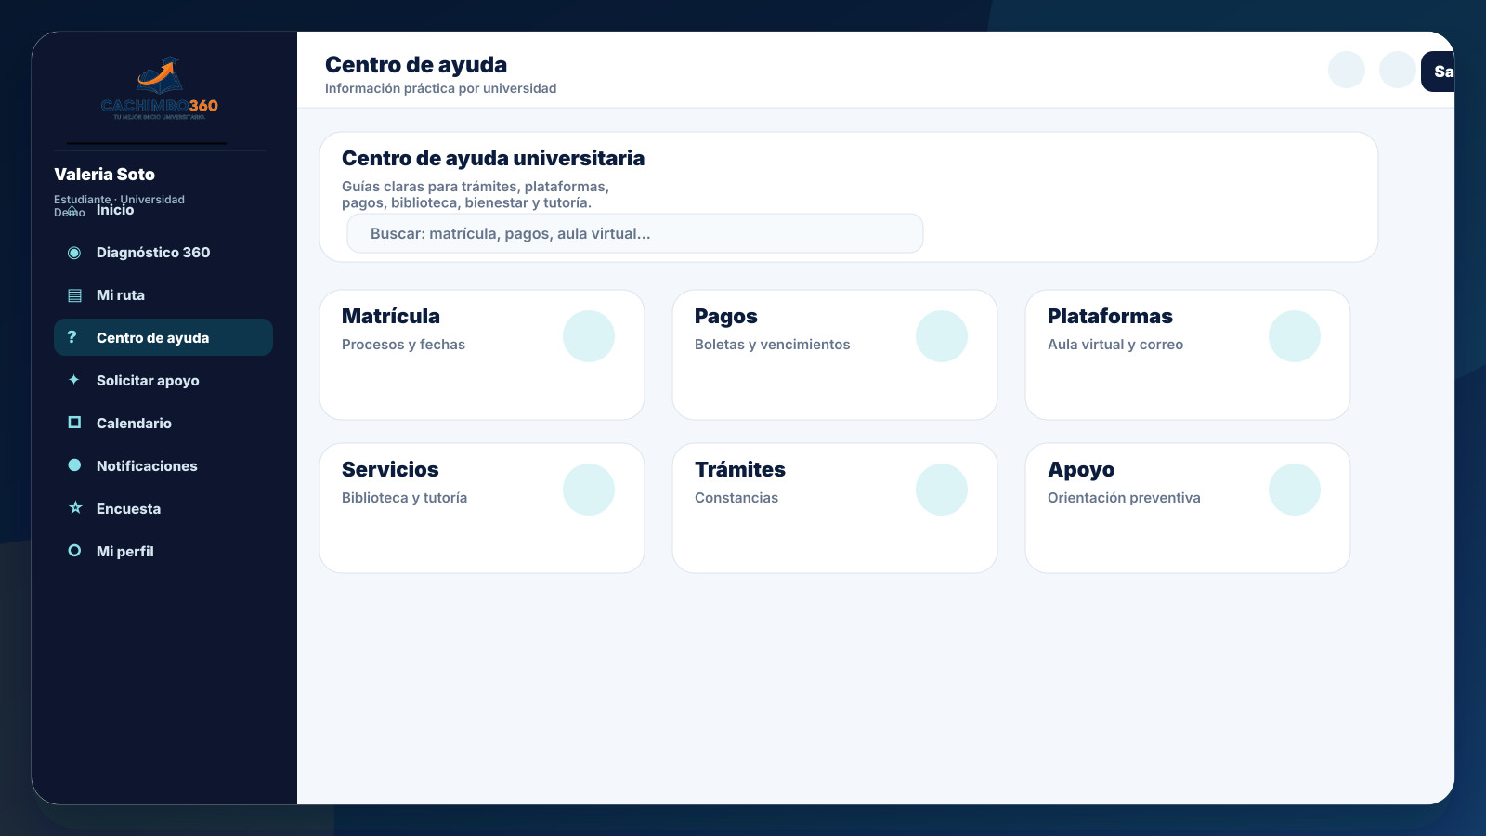Open the Servicios Biblioteca y tutoría card

pos(482,508)
